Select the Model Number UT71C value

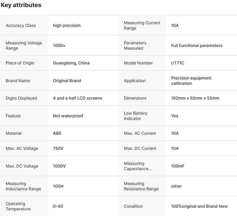178,63
